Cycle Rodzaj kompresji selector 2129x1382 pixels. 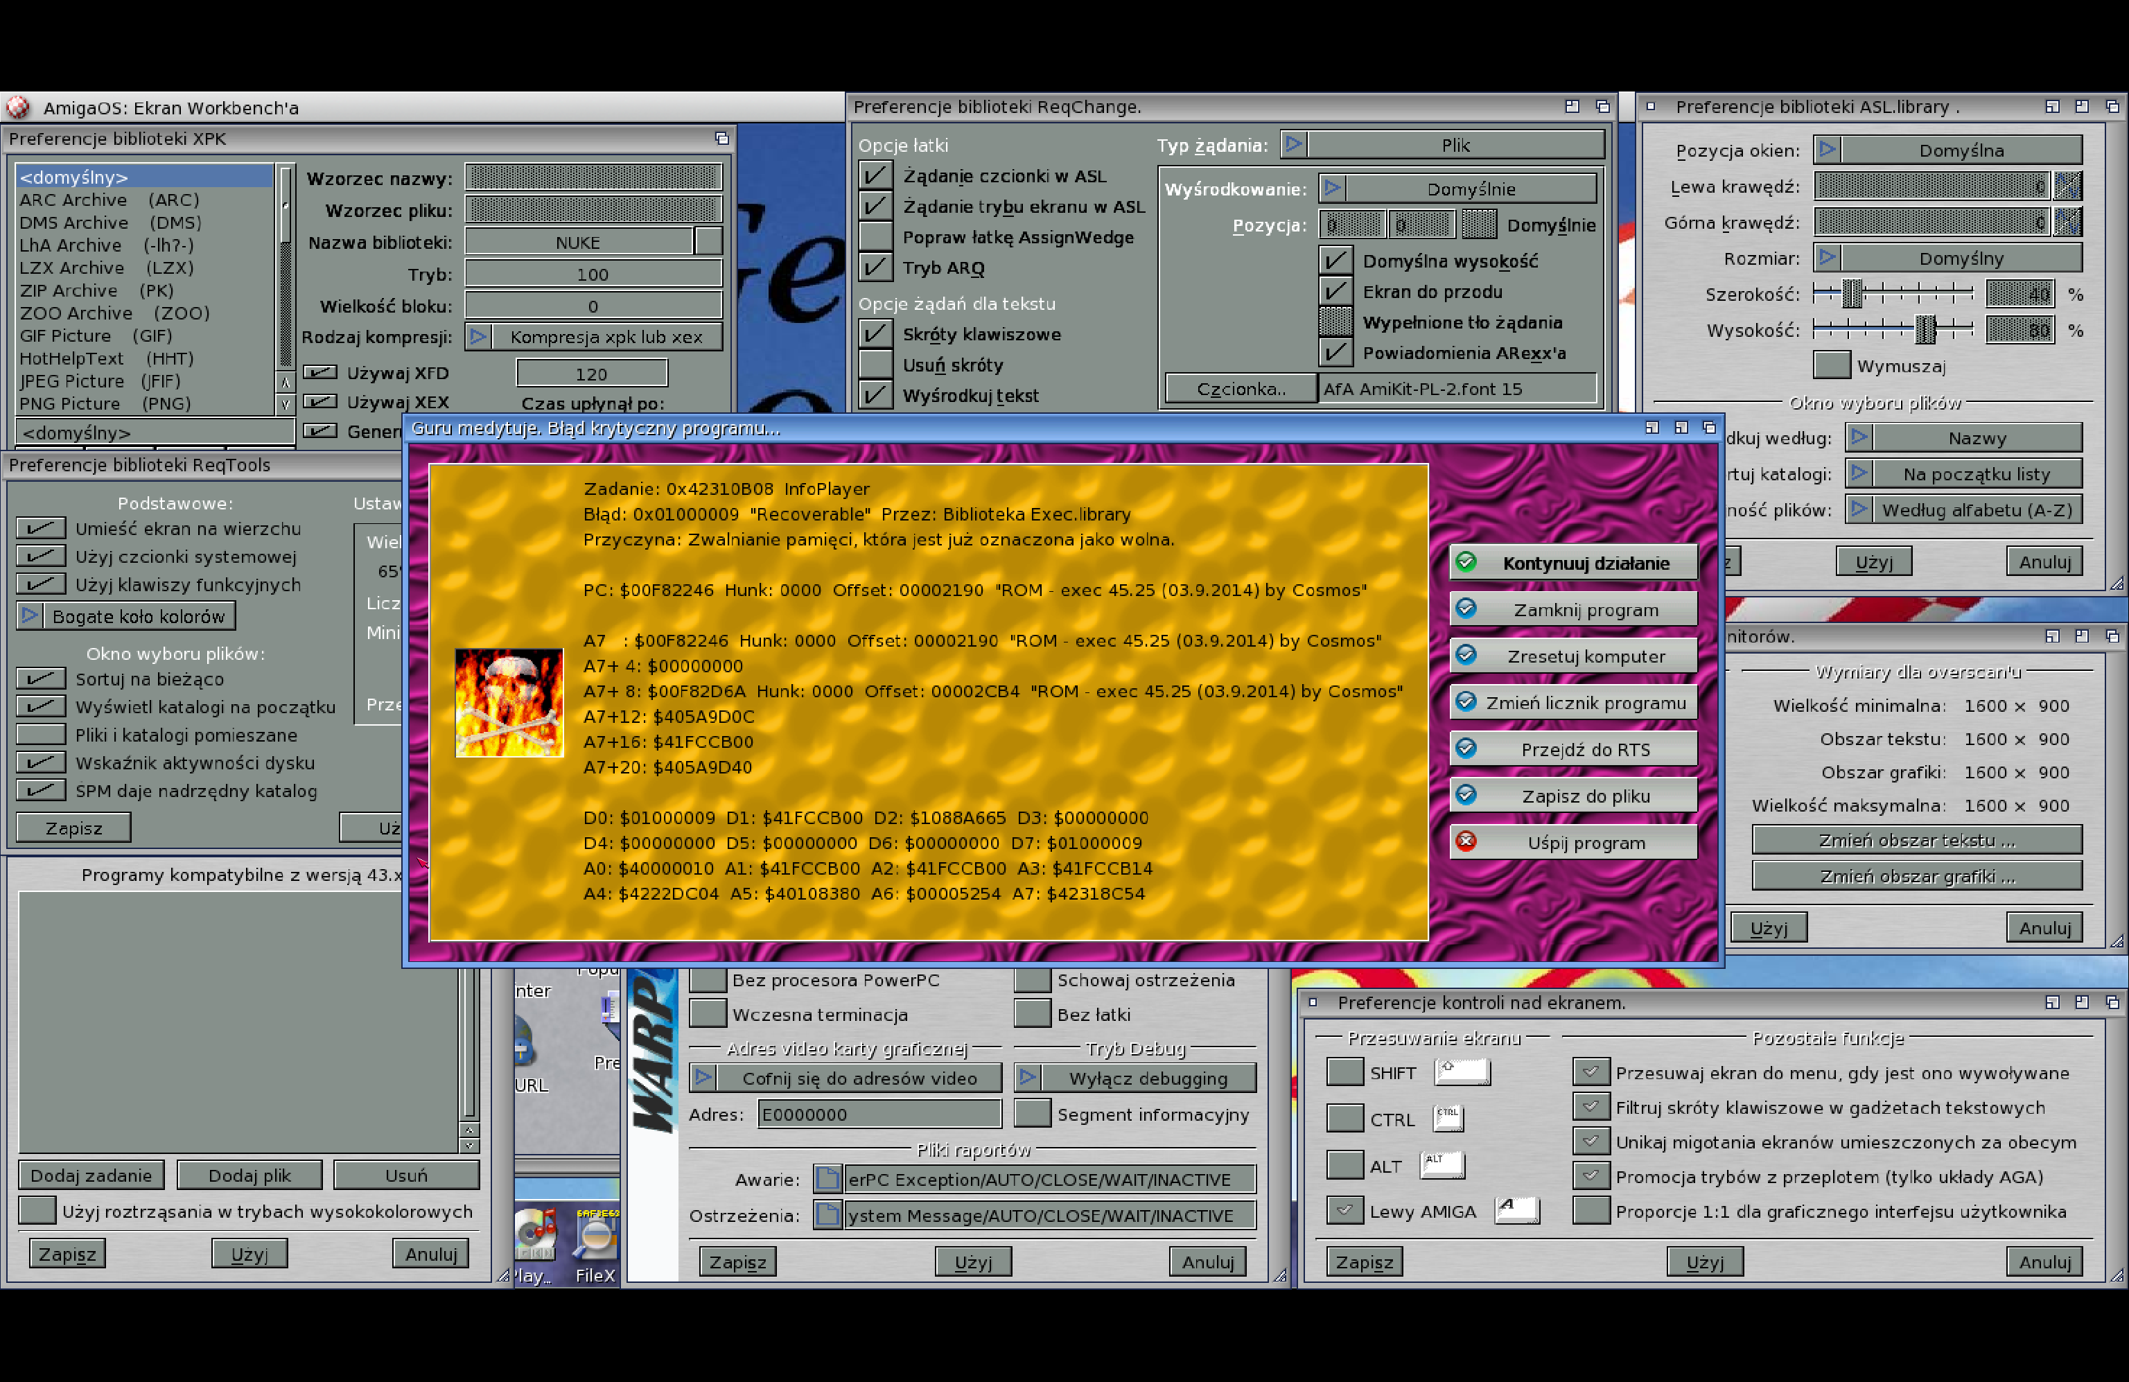tap(593, 336)
